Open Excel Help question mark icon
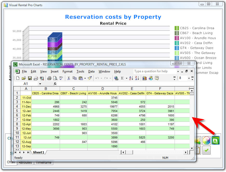The width and height of the screenshot is (226, 172). [x=157, y=78]
